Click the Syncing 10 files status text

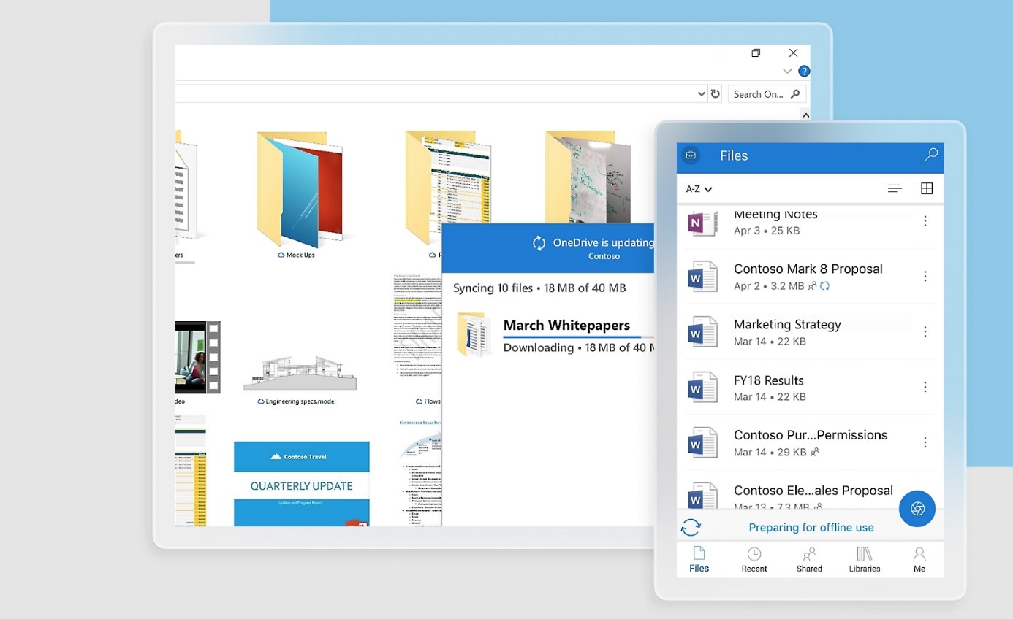(x=539, y=288)
